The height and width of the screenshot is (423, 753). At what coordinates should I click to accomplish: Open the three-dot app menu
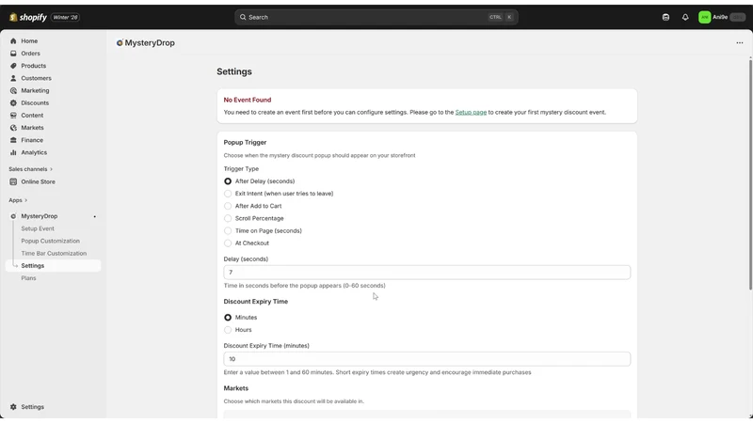click(x=740, y=42)
